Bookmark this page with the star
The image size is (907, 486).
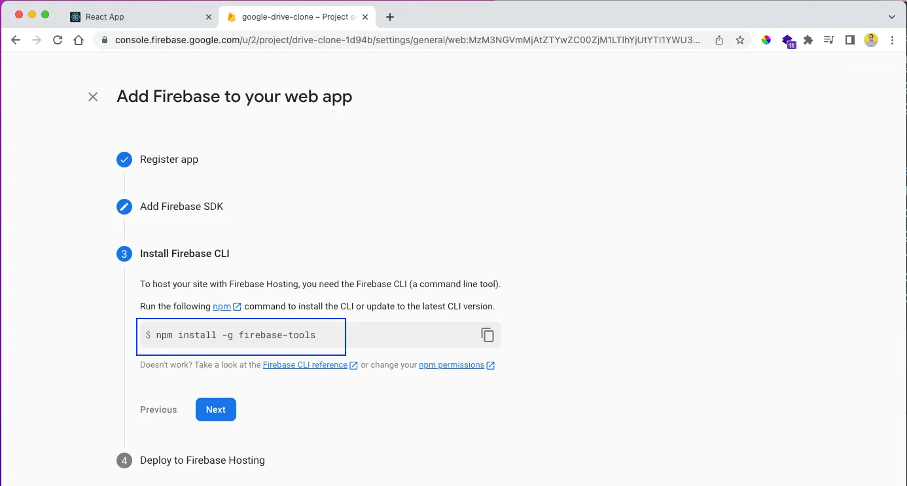(x=740, y=41)
